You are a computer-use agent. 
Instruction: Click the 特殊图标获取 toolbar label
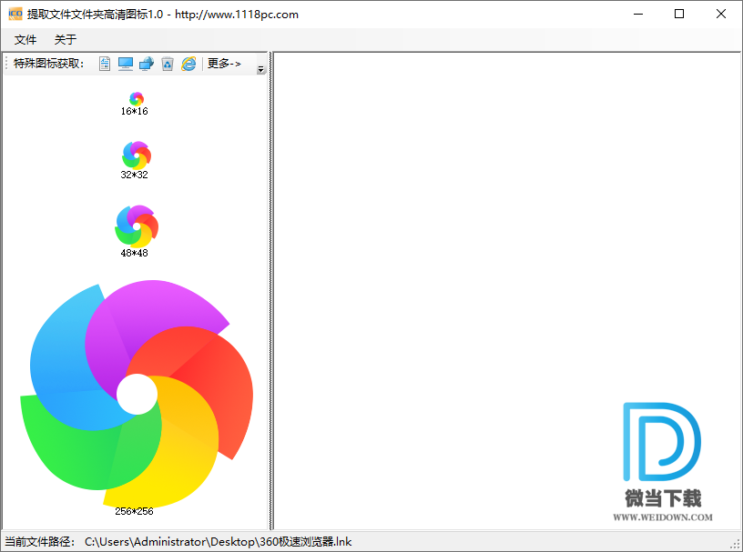pos(49,64)
